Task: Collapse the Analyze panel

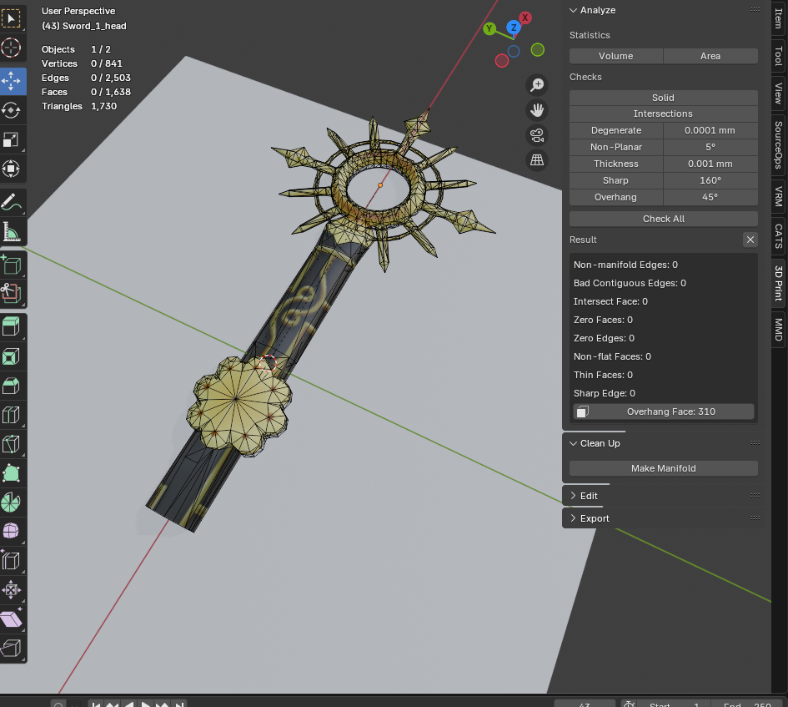Action: (x=574, y=10)
